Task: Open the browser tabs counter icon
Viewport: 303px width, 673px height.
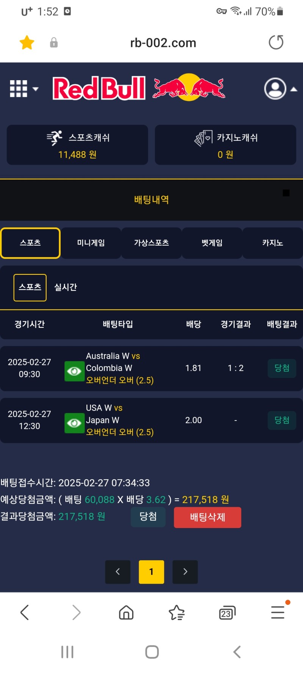Action: tap(227, 613)
